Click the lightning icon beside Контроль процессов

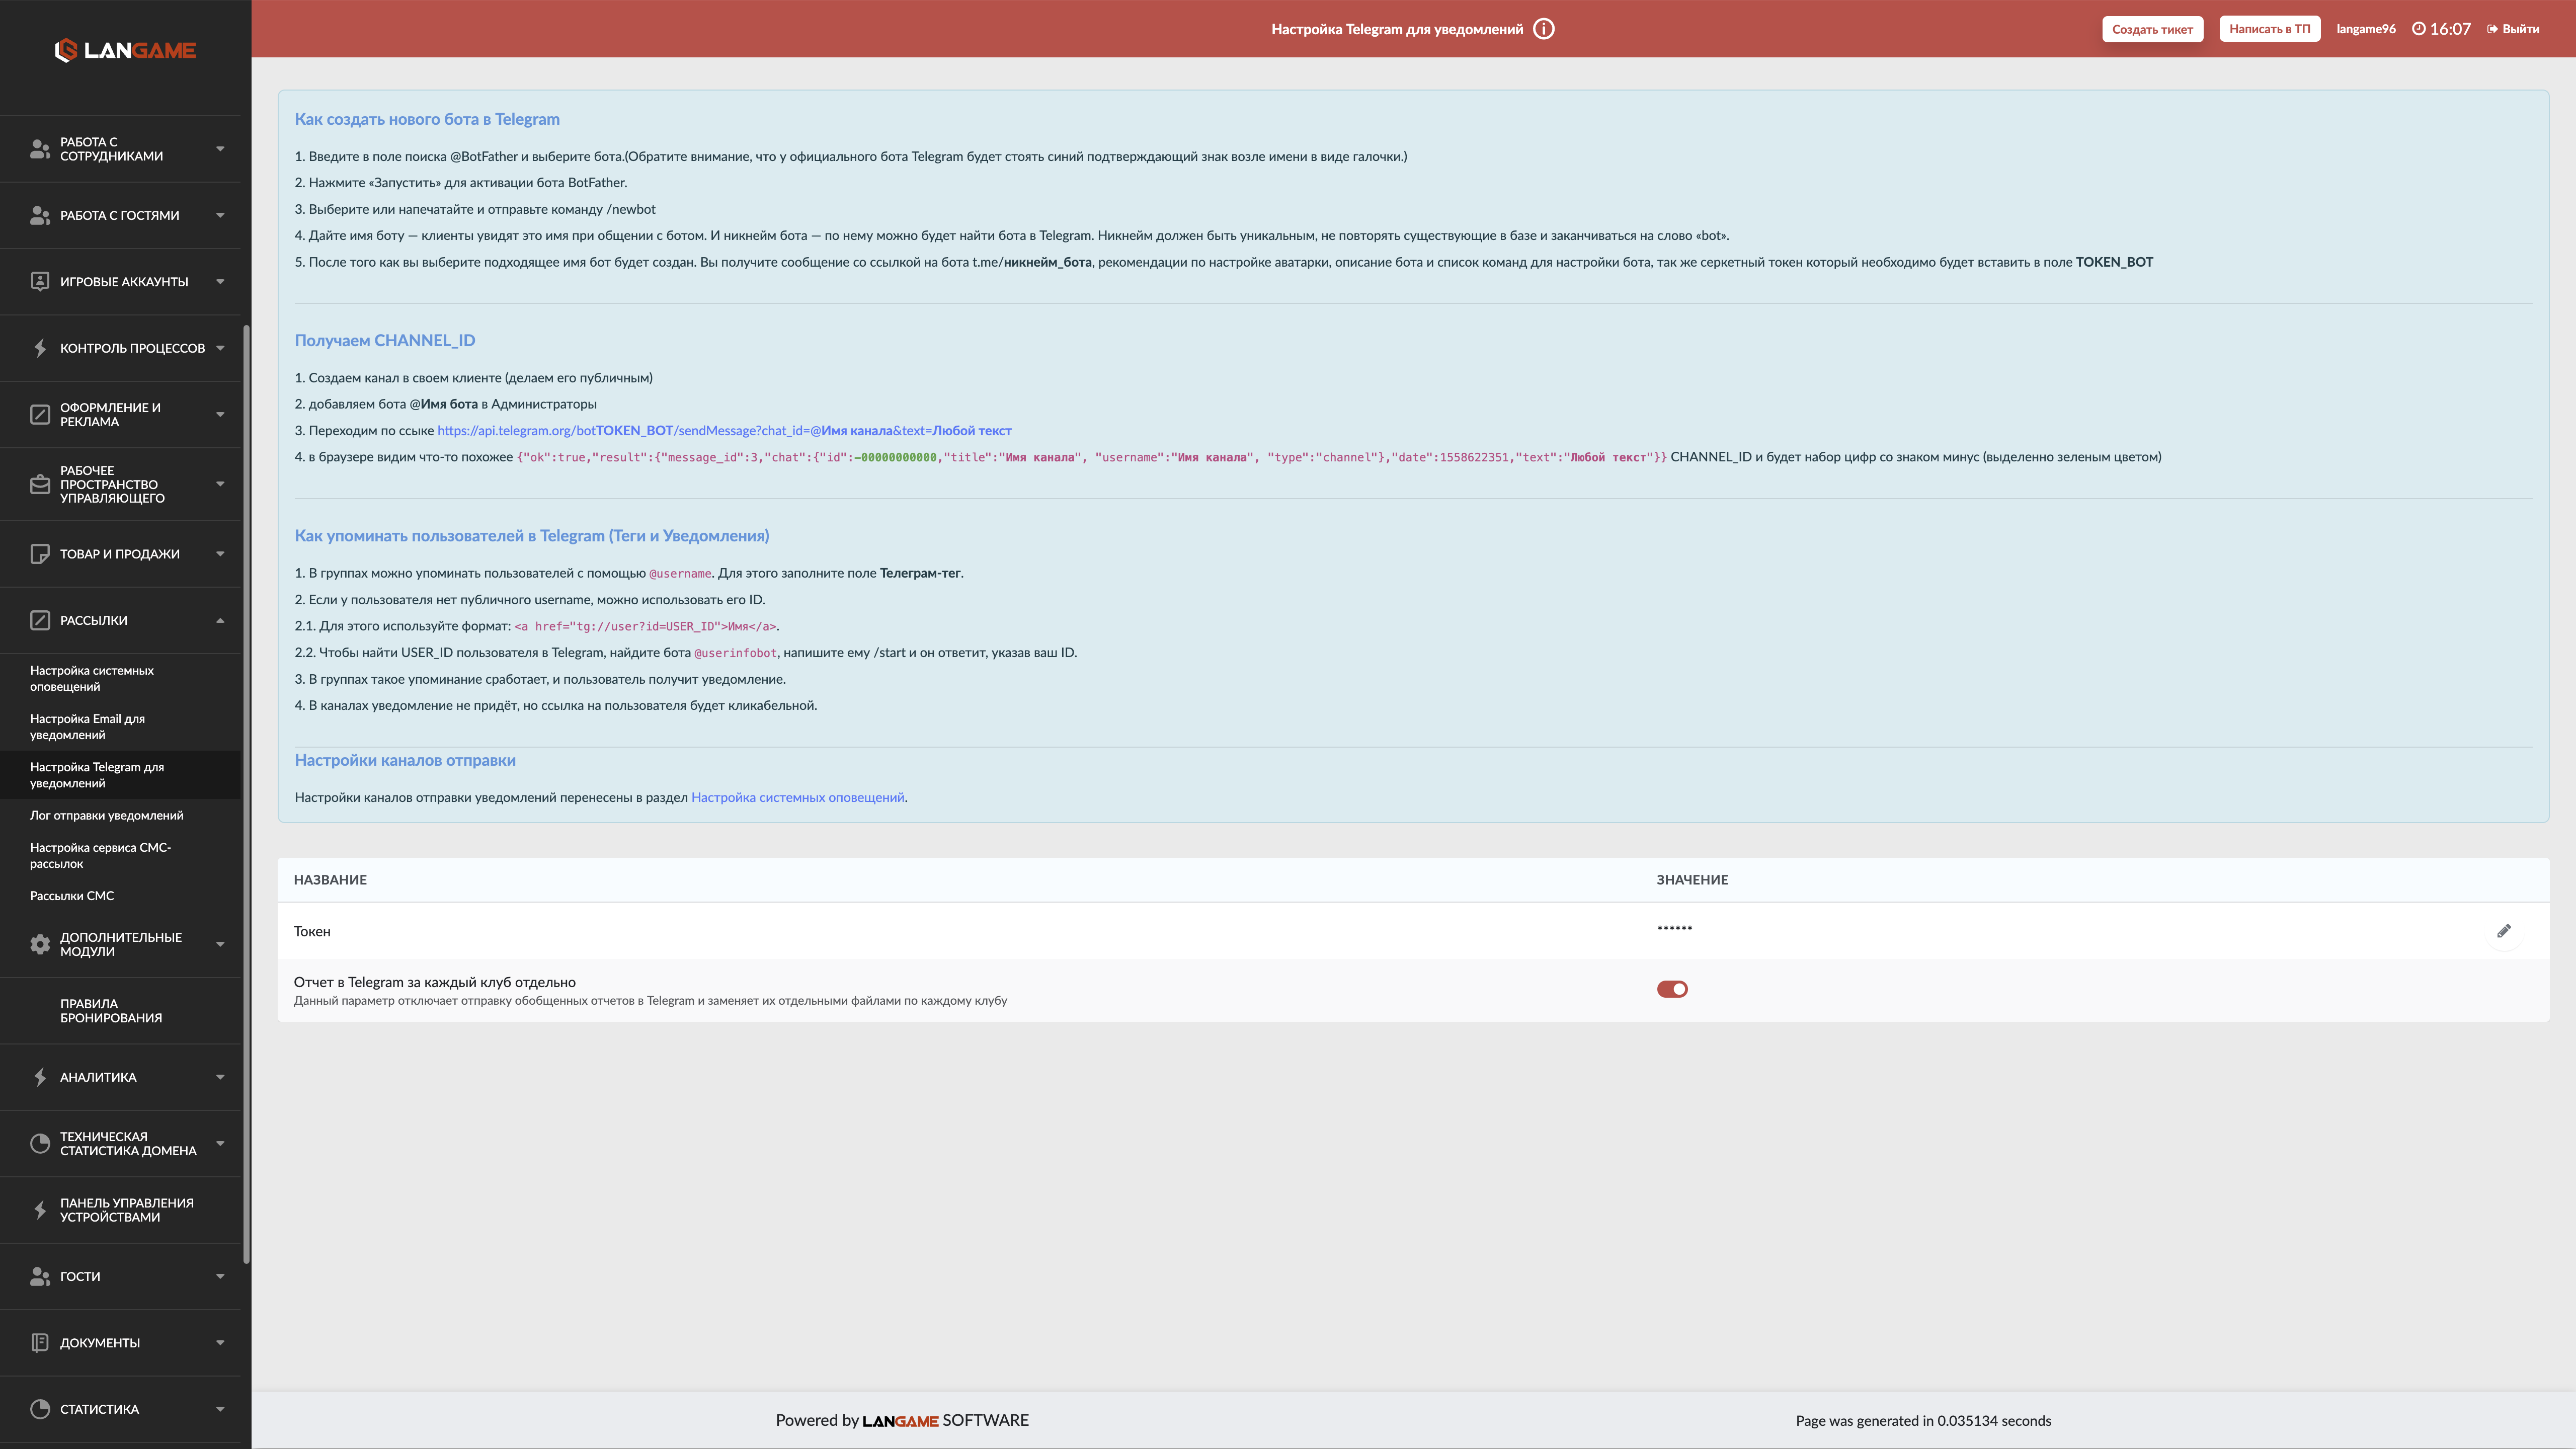[x=40, y=348]
